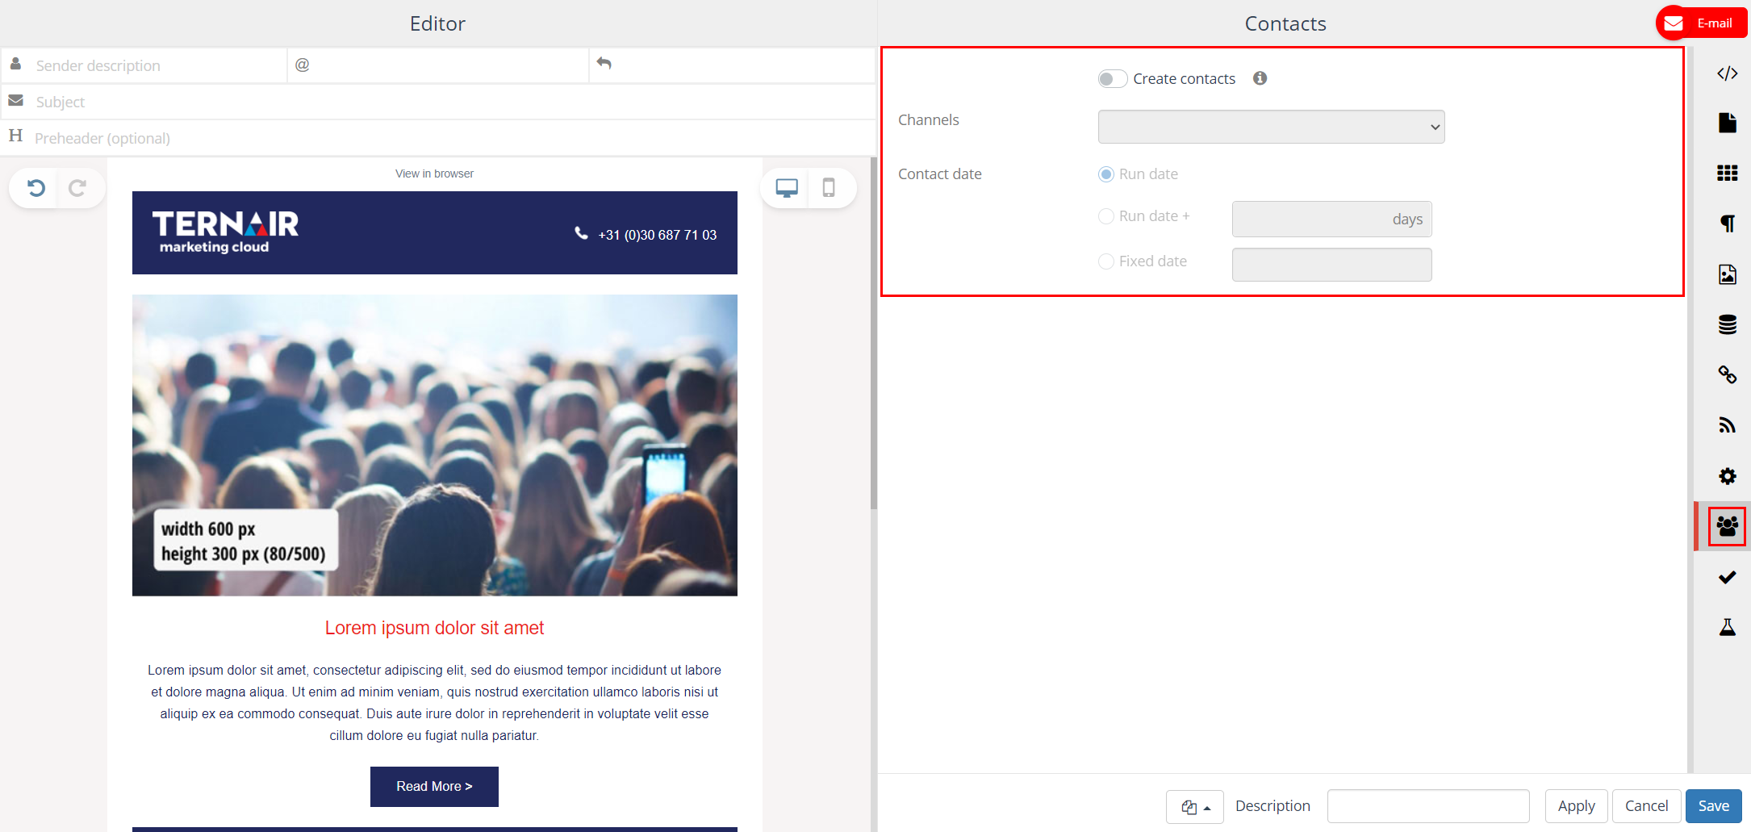Screen dimensions: 1751x832
Task: Click the Read More > button
Action: point(434,786)
